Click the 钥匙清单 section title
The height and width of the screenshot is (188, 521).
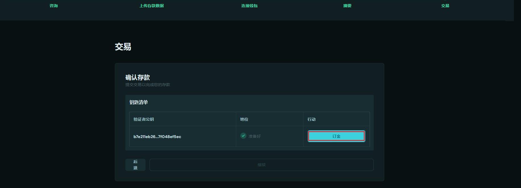pos(139,102)
